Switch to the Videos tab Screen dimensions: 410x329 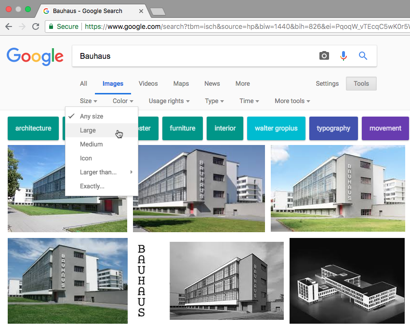click(148, 83)
